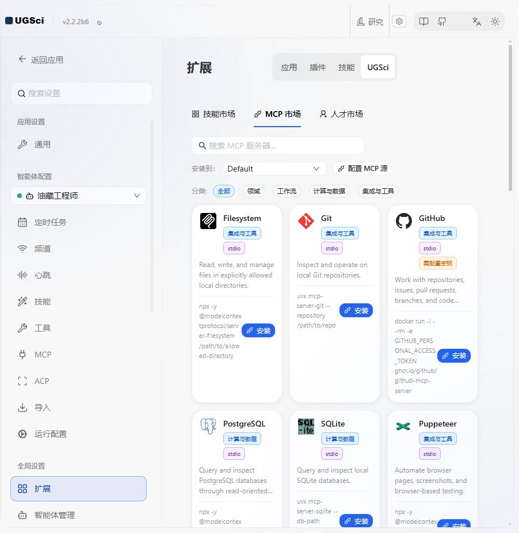Click the language translate icon
This screenshot has height=533, width=519.
click(476, 22)
